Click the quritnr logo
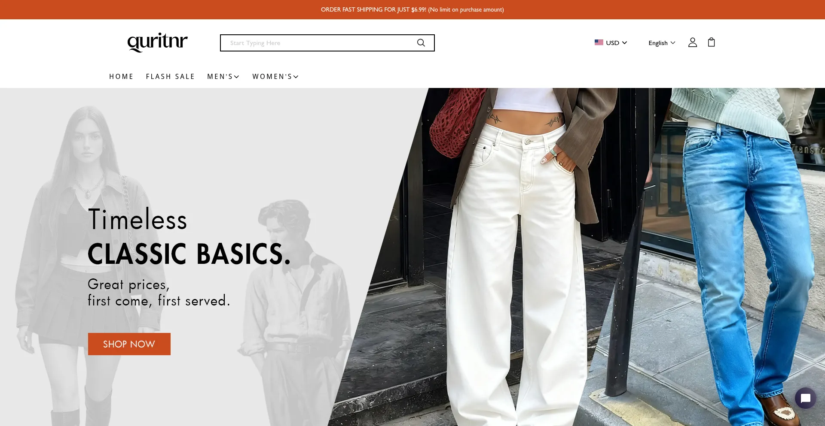 (x=157, y=42)
